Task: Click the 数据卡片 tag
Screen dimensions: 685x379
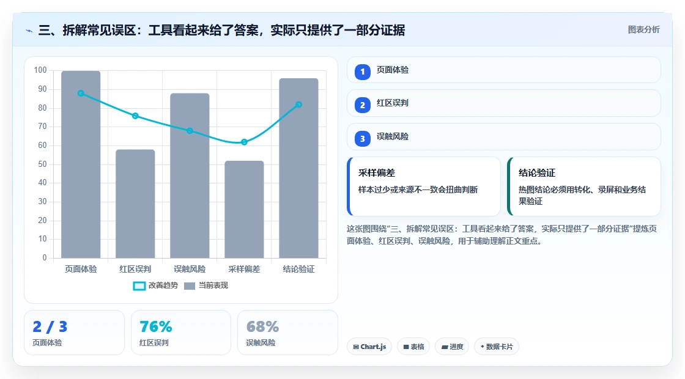Action: 496,347
